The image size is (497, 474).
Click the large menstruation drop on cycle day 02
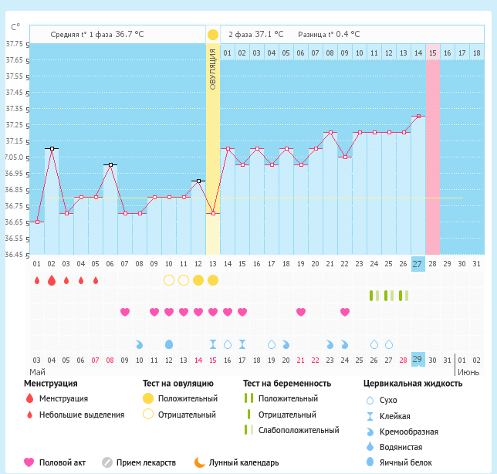tap(52, 280)
